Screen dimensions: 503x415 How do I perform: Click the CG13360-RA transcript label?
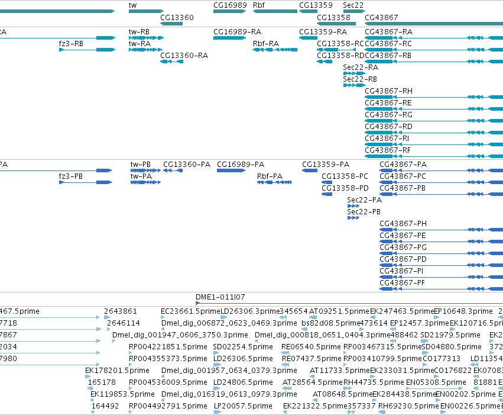(184, 56)
